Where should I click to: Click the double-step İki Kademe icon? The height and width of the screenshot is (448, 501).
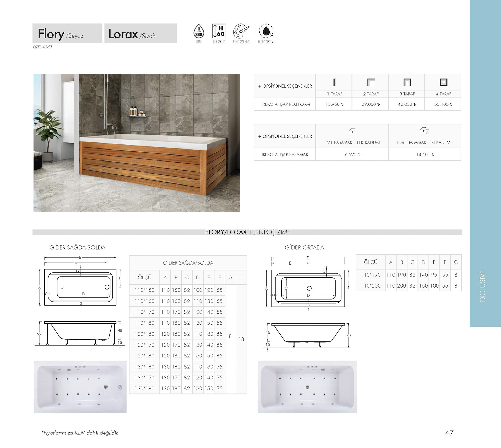(x=424, y=130)
